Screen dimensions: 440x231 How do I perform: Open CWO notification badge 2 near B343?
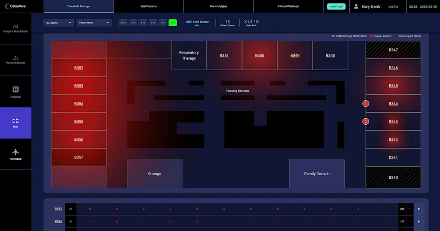point(366,121)
